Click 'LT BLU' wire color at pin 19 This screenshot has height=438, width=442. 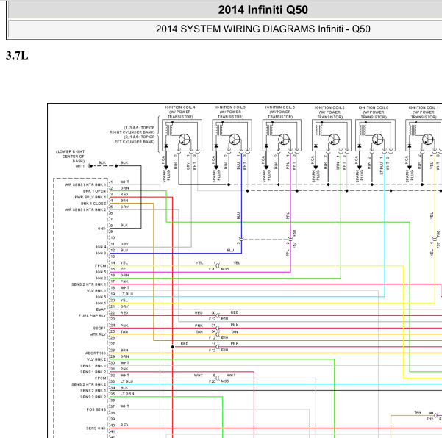[126, 294]
